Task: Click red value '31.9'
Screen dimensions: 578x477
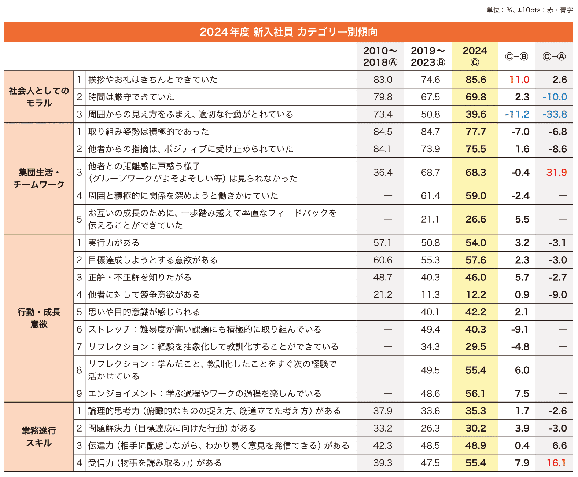Action: click(557, 172)
